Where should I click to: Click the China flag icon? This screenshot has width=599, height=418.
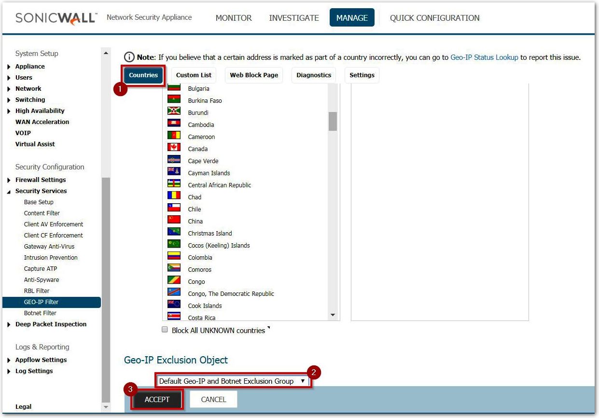pos(174,220)
